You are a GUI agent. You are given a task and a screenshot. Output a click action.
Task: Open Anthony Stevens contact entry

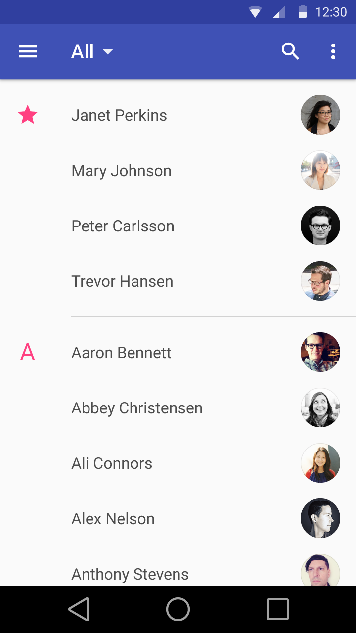[130, 574]
